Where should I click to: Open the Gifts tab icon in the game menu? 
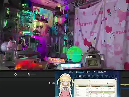tap(93, 76)
